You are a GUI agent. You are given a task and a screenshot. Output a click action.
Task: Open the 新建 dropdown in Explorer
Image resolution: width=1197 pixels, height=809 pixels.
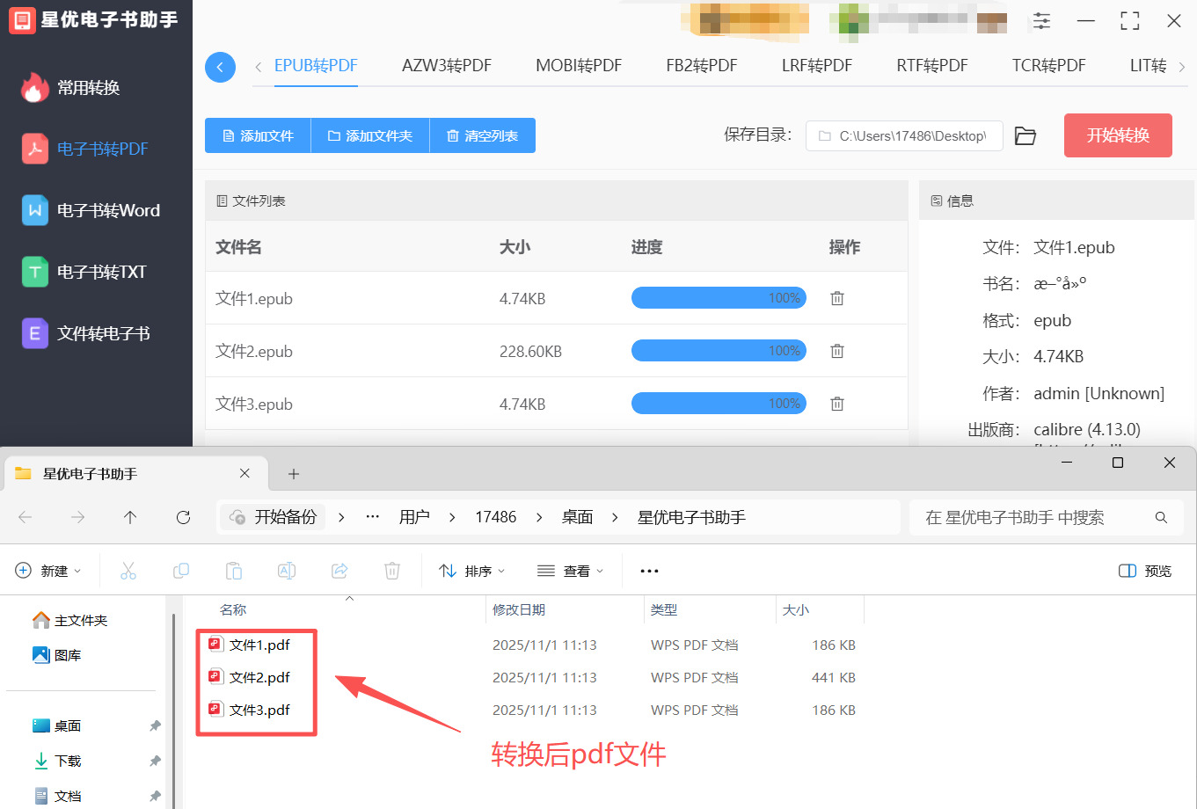tap(48, 571)
